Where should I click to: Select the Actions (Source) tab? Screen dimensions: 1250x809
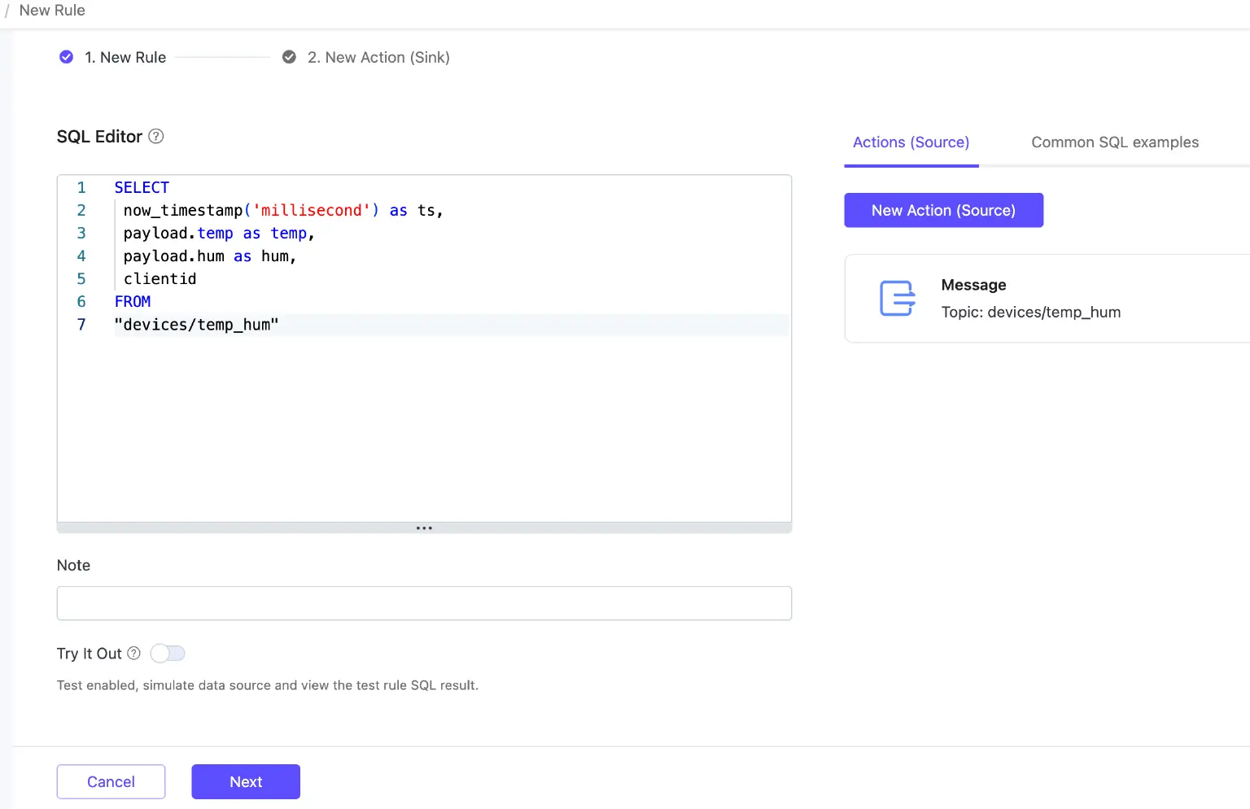tap(911, 142)
